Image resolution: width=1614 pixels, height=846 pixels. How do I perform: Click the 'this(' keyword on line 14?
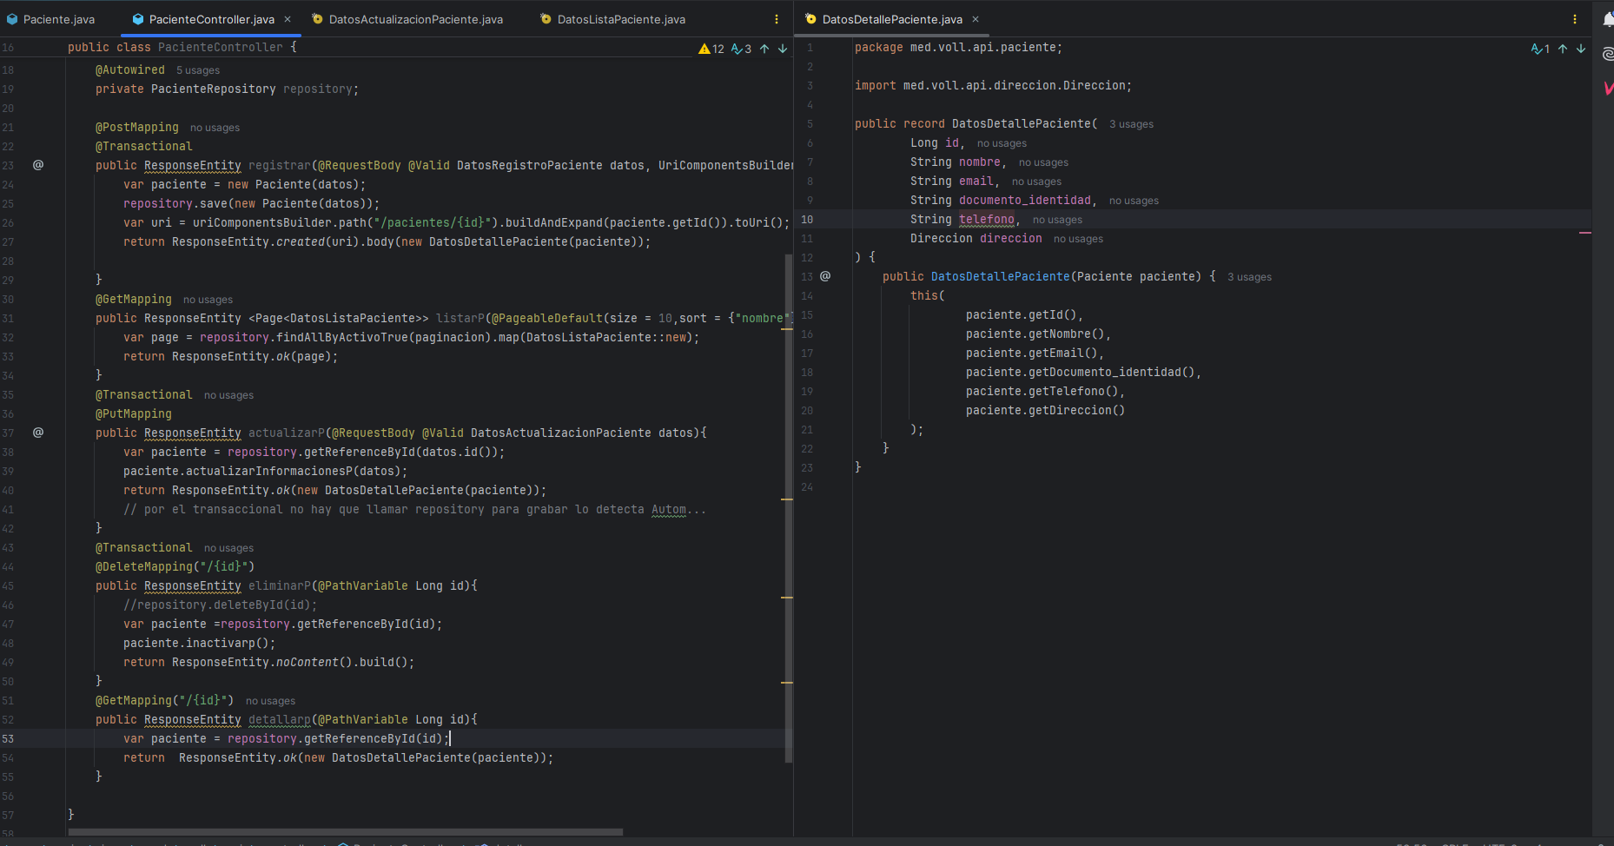click(x=928, y=295)
